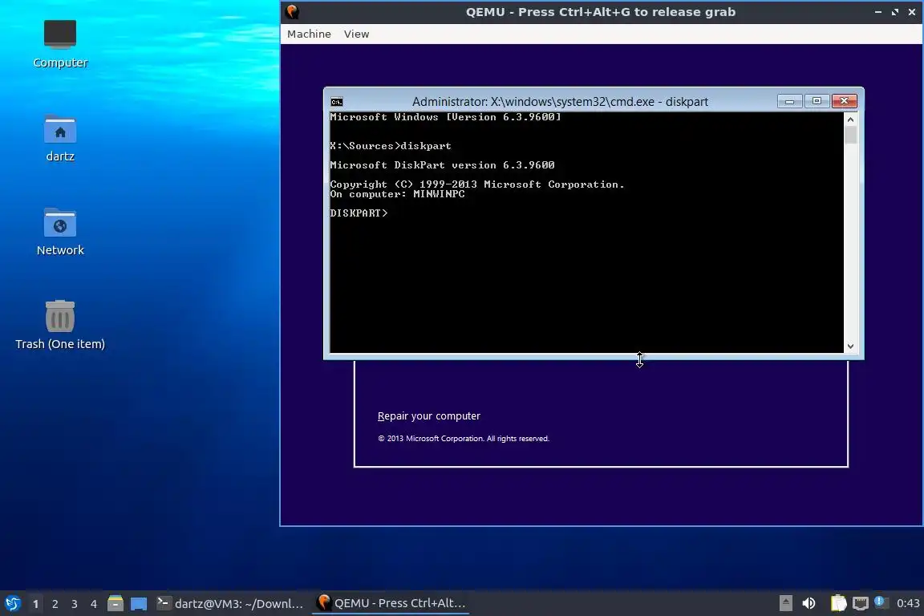Click the update notification tray icon
Viewport: 924px width, 616px height.
click(x=881, y=602)
